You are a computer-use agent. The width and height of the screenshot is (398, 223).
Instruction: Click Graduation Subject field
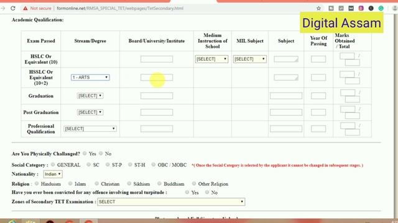click(286, 96)
